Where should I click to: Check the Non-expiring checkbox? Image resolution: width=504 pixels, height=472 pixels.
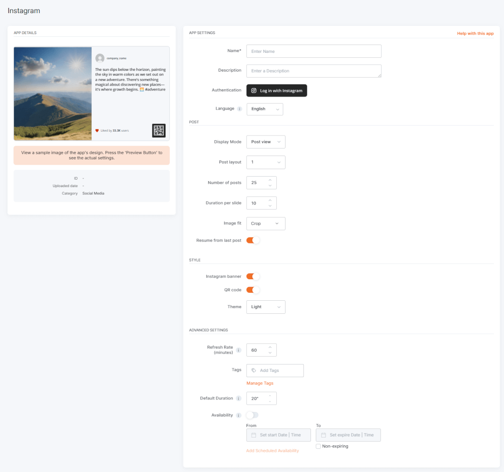[318, 446]
